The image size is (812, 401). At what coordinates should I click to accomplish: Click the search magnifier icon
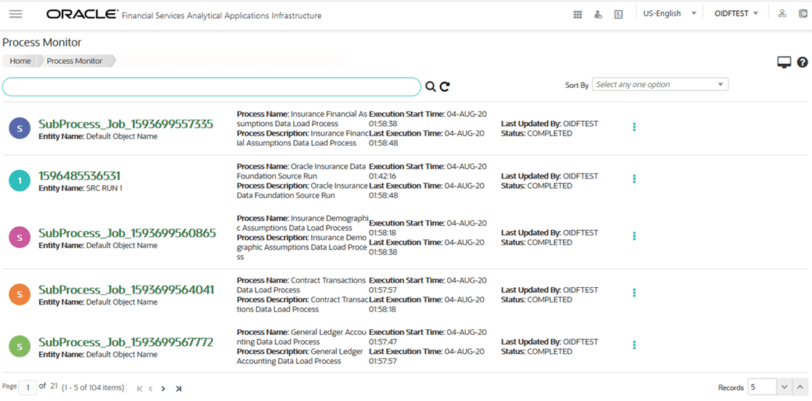pyautogui.click(x=430, y=87)
